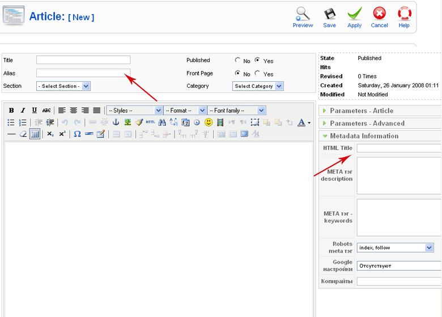This screenshot has width=442, height=317.
Task: Insert page break bar icon
Action: (x=89, y=134)
